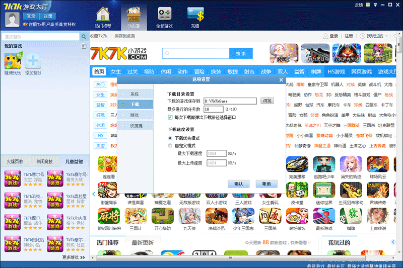Screen dimensions: 403x268
Task: Open the 迷你世界 game icon
Action: click(x=324, y=190)
